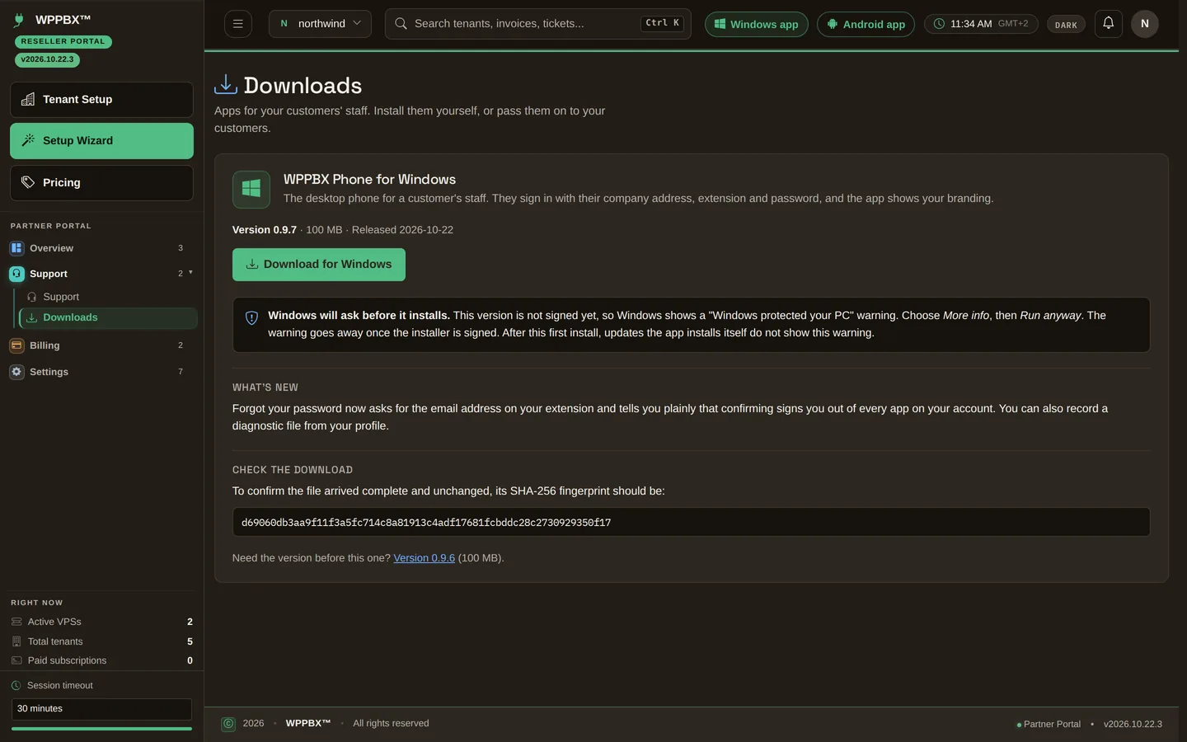Click the Active VPSs server icon
The image size is (1187, 742).
pos(16,622)
